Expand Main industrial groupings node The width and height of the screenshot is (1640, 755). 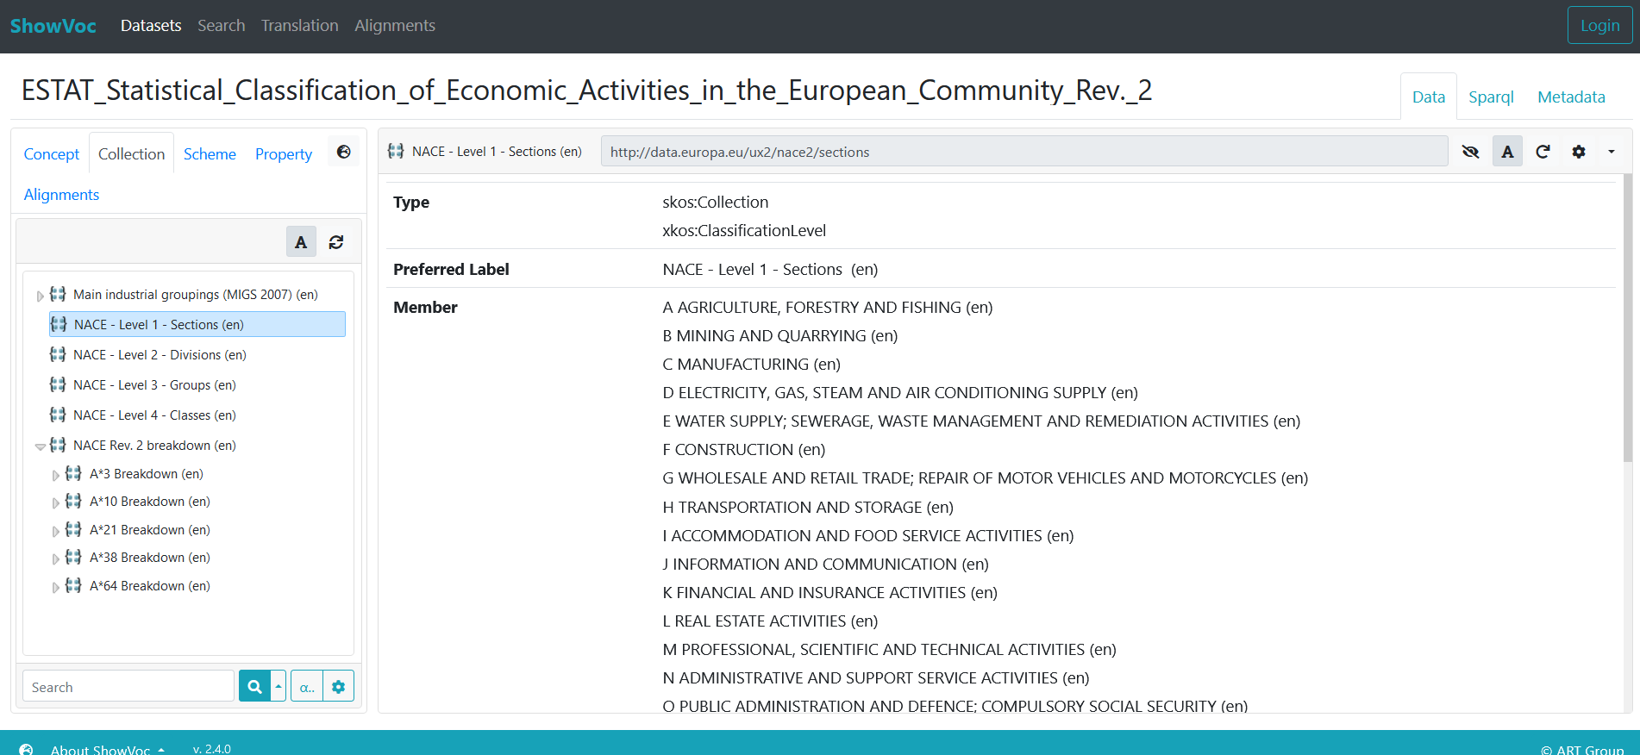(x=40, y=296)
